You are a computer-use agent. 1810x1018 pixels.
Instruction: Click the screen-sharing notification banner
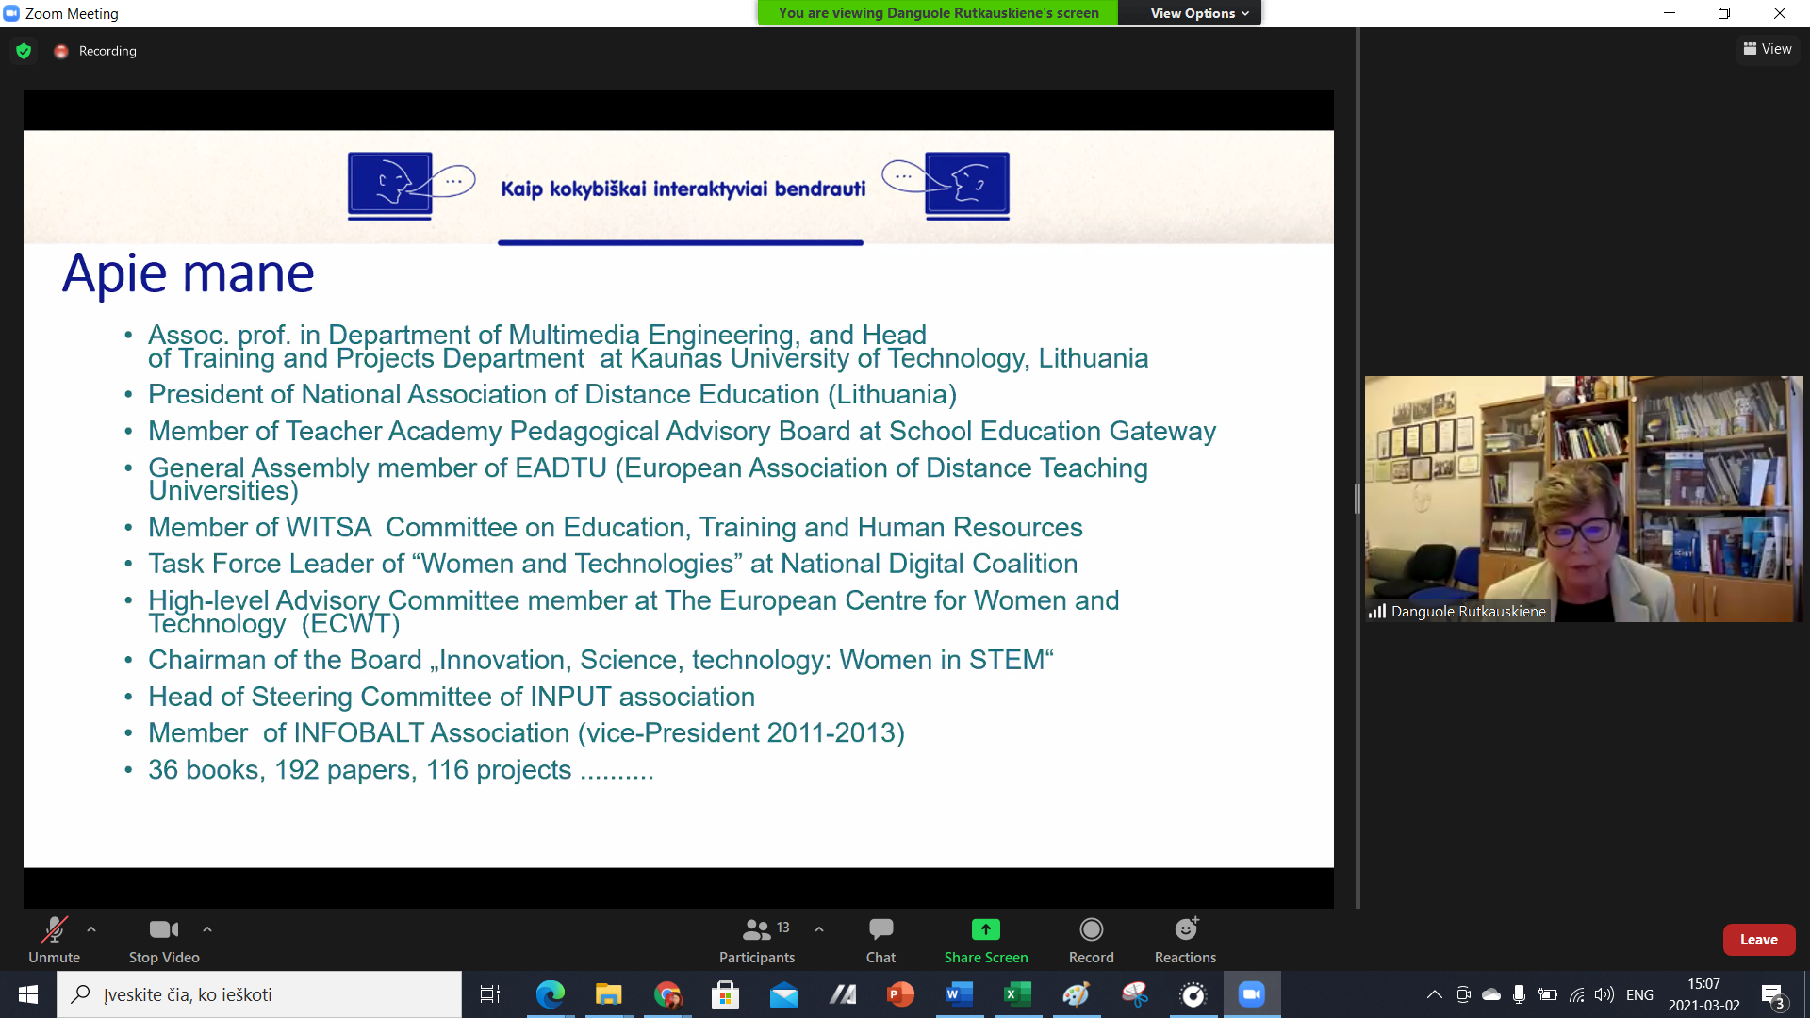tap(938, 13)
